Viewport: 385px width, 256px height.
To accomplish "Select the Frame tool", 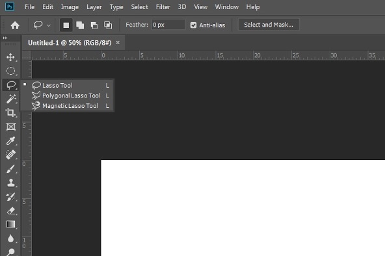I will tap(11, 127).
